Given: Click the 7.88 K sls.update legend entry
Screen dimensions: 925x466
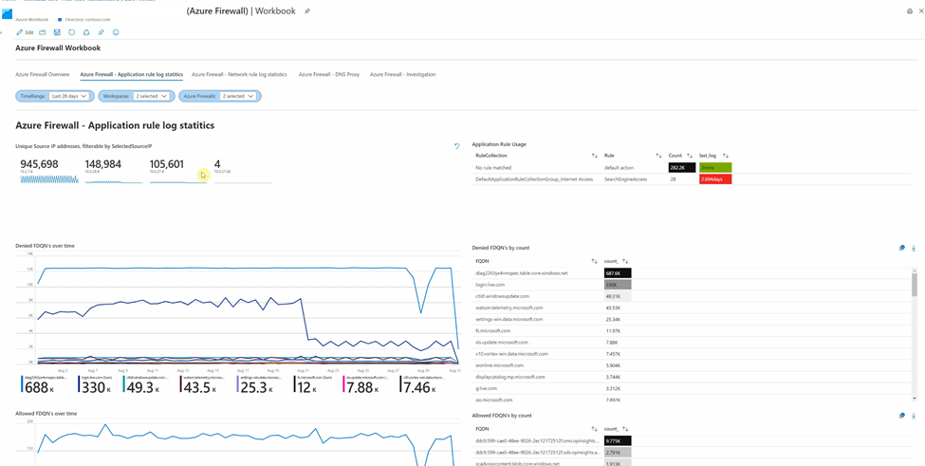Looking at the screenshot, I should (x=366, y=384).
